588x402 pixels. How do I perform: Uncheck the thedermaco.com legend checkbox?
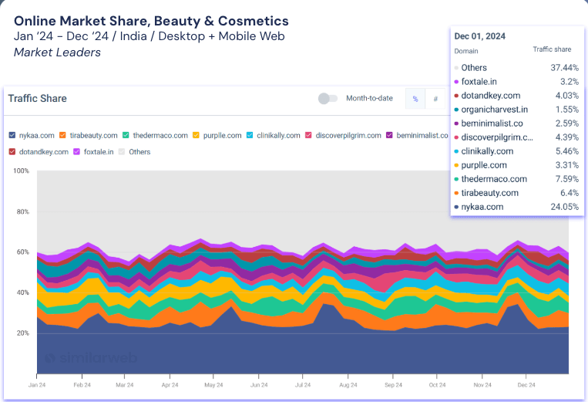pos(126,135)
